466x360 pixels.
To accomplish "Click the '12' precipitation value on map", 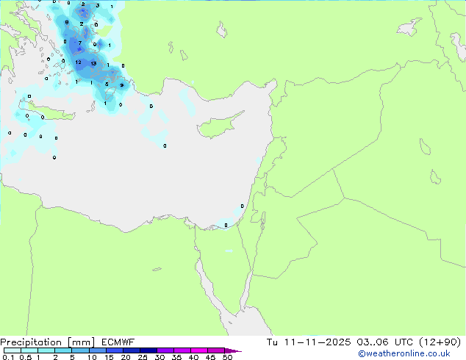I will click(x=78, y=62).
